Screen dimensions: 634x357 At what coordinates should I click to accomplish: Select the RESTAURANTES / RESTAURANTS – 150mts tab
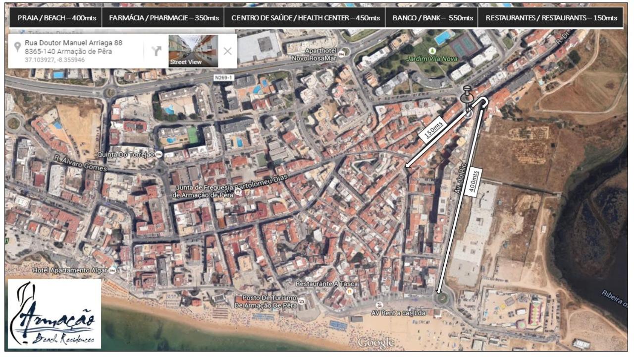click(551, 18)
